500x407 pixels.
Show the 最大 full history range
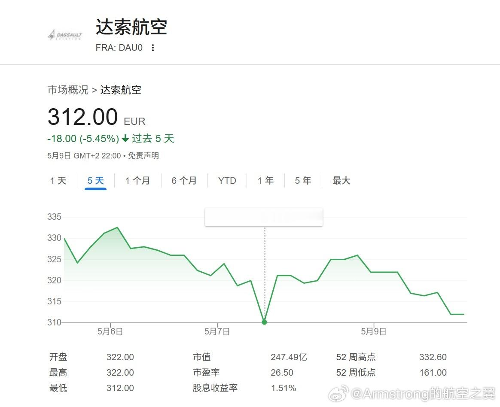point(341,181)
